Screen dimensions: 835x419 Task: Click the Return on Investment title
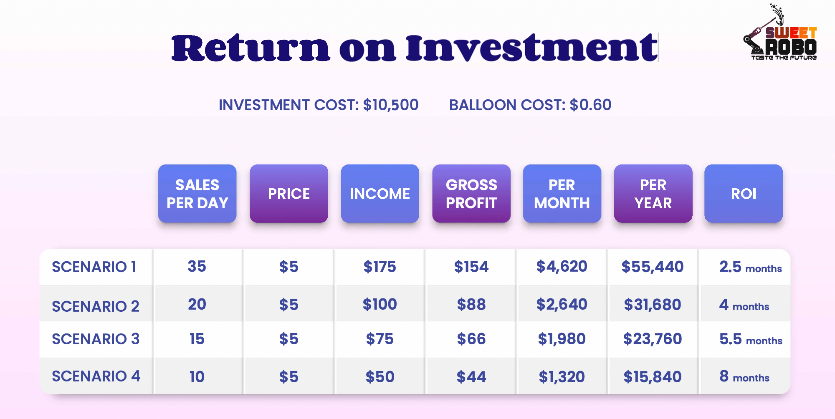414,48
